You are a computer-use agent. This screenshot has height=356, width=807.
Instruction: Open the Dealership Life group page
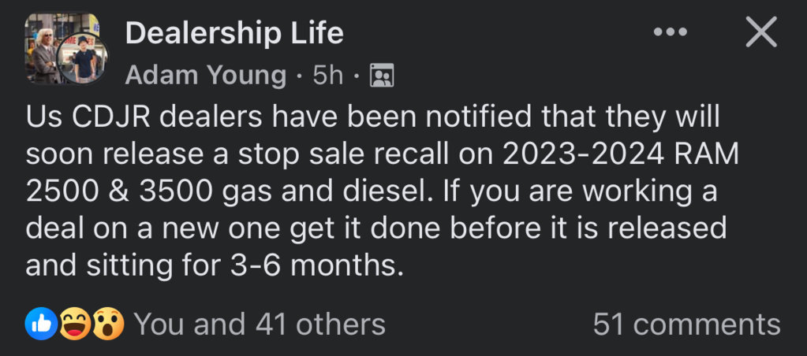coord(234,33)
